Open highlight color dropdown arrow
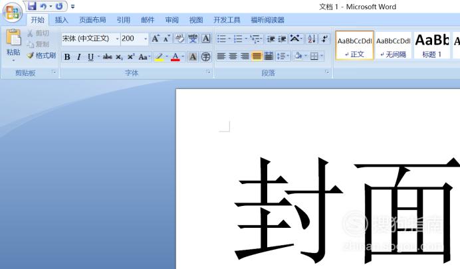460x269 pixels. [167, 56]
